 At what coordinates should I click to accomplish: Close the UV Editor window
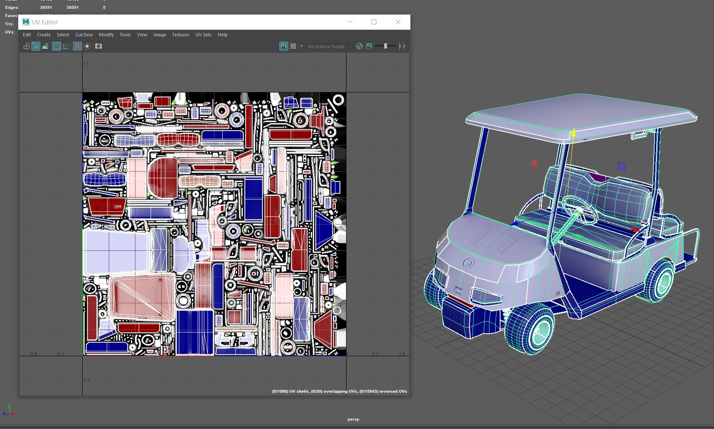[x=398, y=22]
